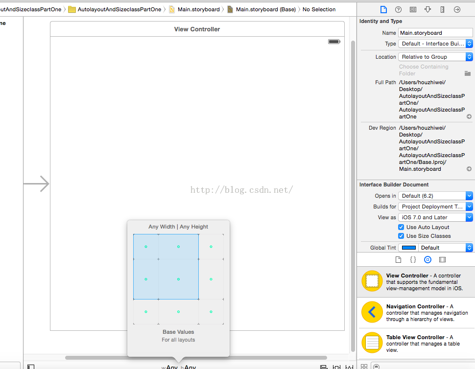
Task: Reveal Full Path in Finder arrow
Action: click(469, 116)
